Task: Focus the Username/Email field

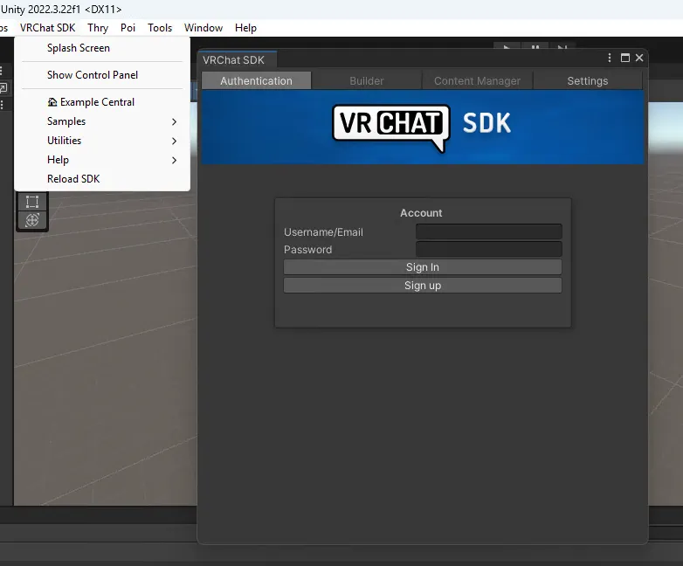Action: (x=489, y=231)
